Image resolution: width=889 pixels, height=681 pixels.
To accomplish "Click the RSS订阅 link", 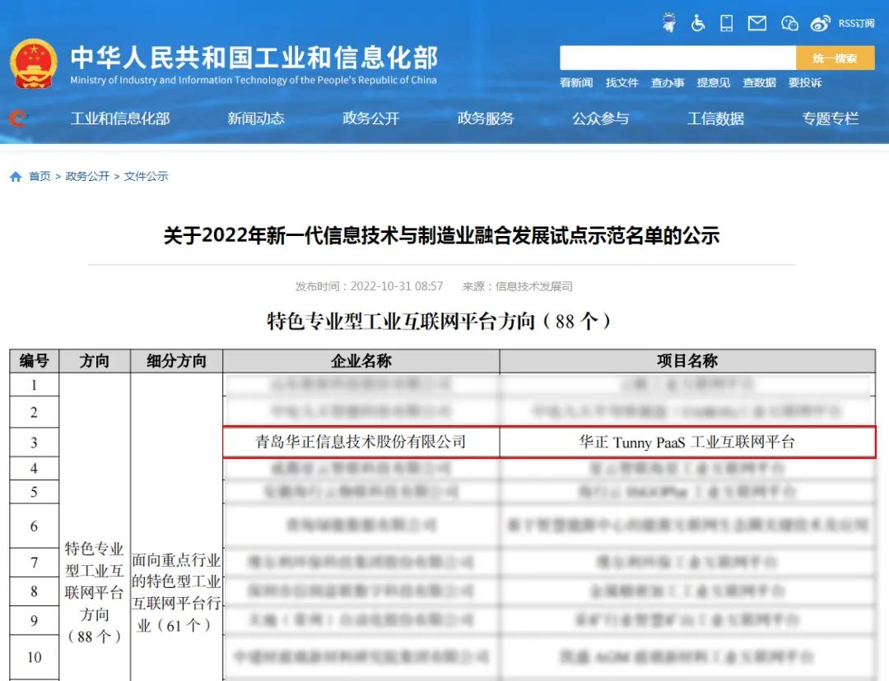I will pyautogui.click(x=856, y=23).
